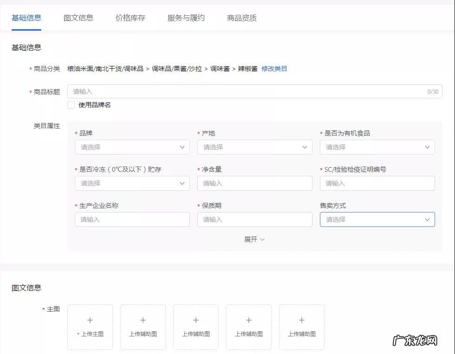Screen dimensions: 455x354
Task: Open the 服务与履约 tab
Action: tap(185, 17)
